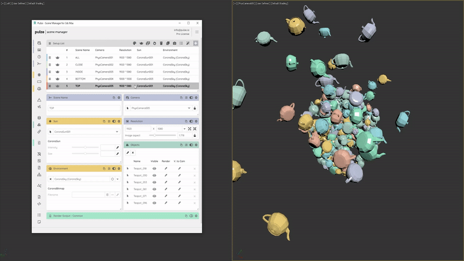Click copy icon in Objects module header
The width and height of the screenshot is (464, 261).
tap(181, 145)
